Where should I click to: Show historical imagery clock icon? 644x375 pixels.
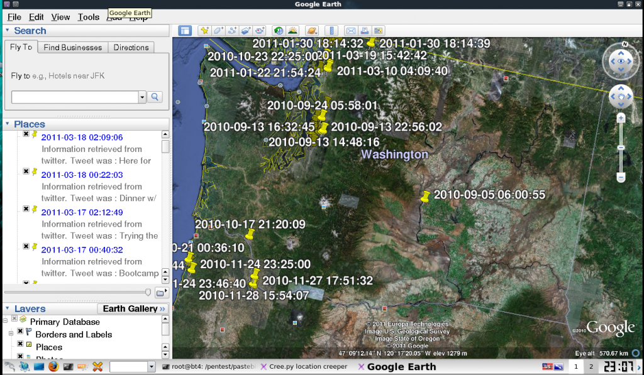pyautogui.click(x=279, y=31)
